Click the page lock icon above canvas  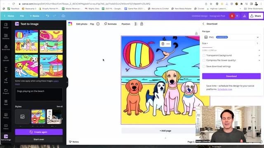pos(196,33)
